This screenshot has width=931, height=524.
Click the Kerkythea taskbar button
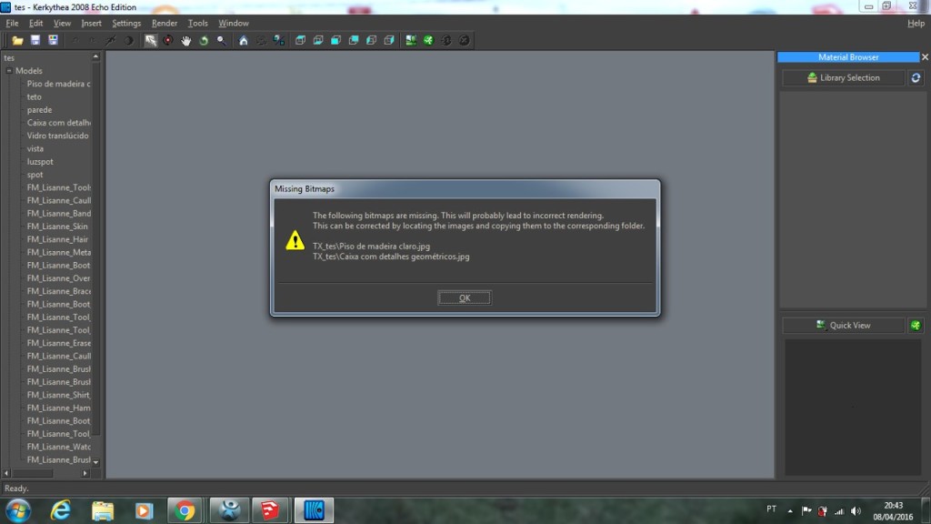(x=314, y=510)
